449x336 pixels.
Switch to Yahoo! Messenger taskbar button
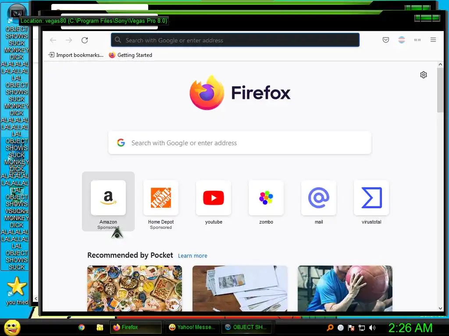[192, 327]
